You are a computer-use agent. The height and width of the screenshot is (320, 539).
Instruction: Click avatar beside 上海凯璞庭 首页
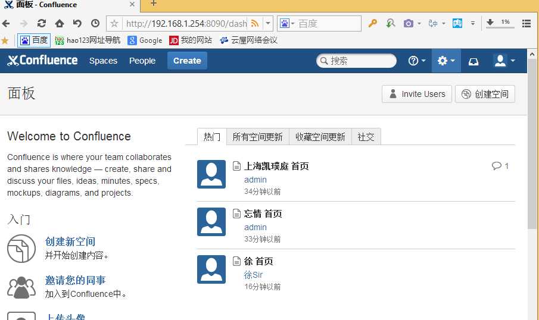pos(211,174)
